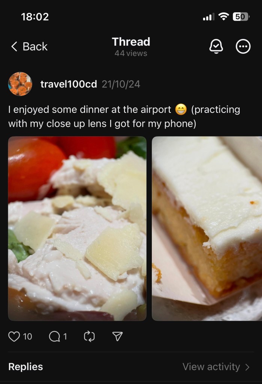Open travel100cd's profile picture
Viewport: 262px width, 384px height.
[x=20, y=84]
